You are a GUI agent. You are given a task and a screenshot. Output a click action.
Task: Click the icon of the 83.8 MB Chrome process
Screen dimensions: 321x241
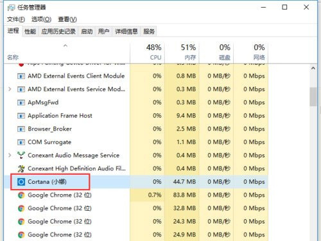[21, 195]
